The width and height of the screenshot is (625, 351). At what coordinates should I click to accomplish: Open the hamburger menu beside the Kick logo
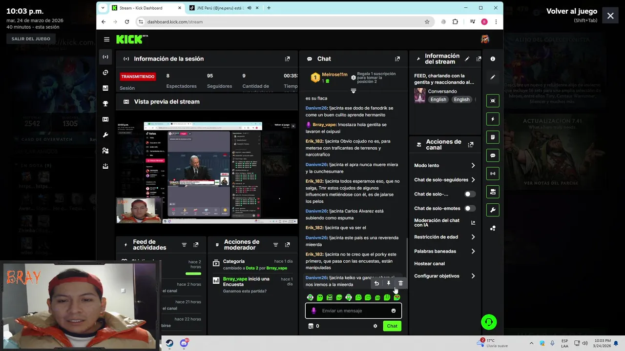click(106, 39)
